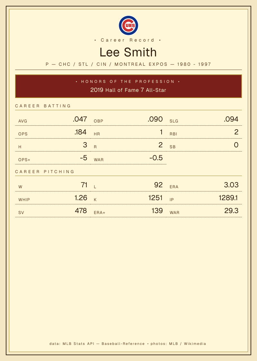This screenshot has height=361, width=257.
Task: Select the batting WAR -0.5 stat
Action: [x=128, y=158]
